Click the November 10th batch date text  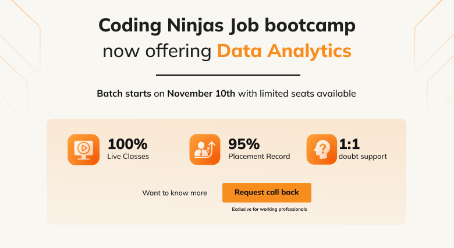tap(201, 94)
